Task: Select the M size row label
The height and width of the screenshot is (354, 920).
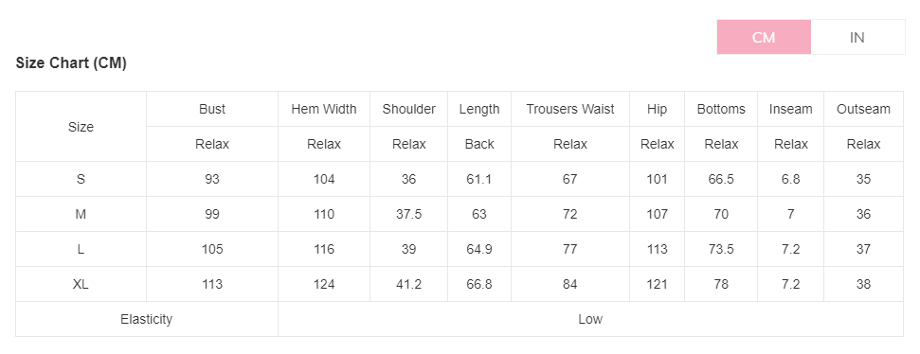Action: [x=81, y=214]
